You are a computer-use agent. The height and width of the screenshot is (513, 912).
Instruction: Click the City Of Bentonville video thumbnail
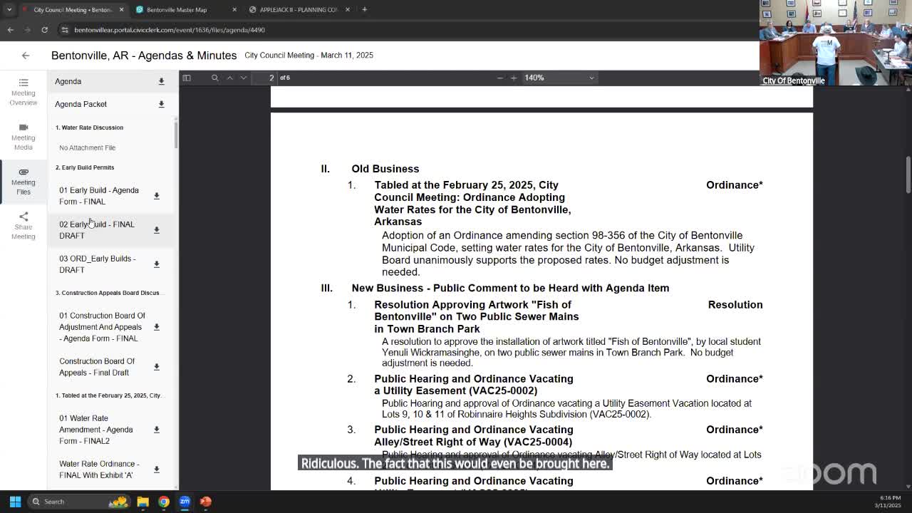click(836, 43)
